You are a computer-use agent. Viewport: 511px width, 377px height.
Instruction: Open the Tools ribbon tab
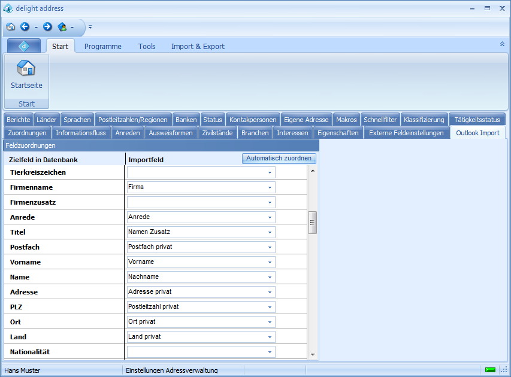(x=147, y=47)
